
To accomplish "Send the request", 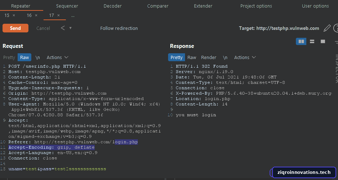I will click(15, 28).
